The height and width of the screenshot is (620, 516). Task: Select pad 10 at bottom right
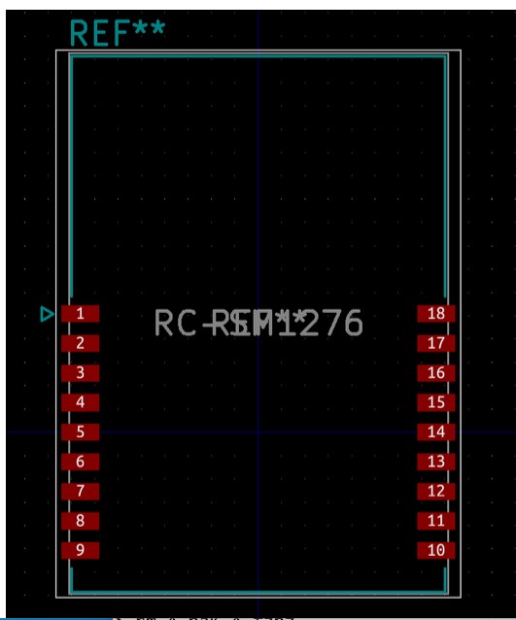click(436, 550)
